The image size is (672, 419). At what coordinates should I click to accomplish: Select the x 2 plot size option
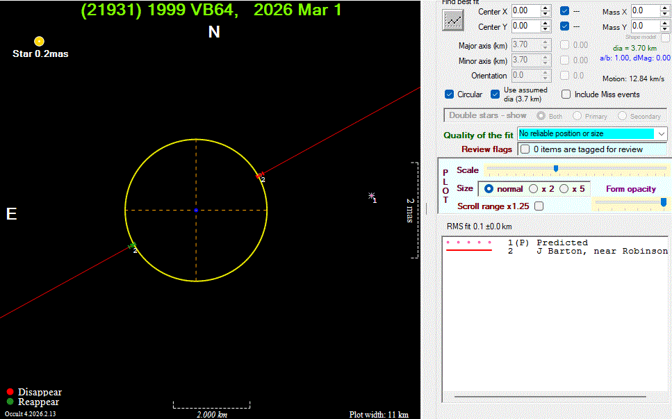click(x=534, y=189)
